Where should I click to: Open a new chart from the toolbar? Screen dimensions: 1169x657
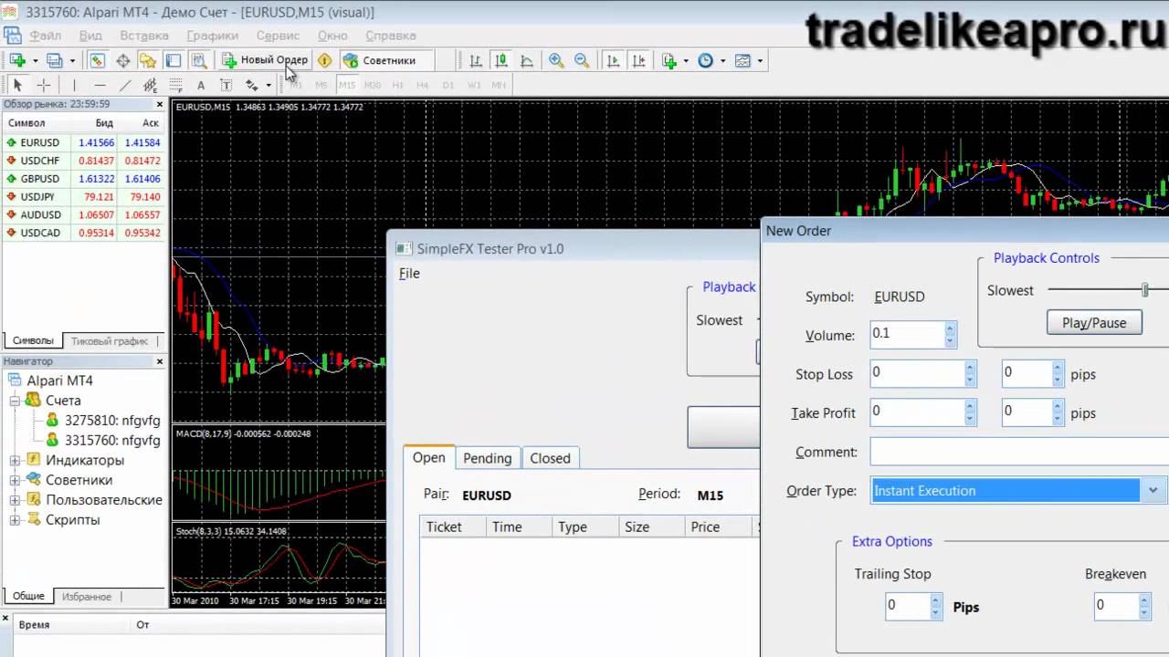pos(17,60)
